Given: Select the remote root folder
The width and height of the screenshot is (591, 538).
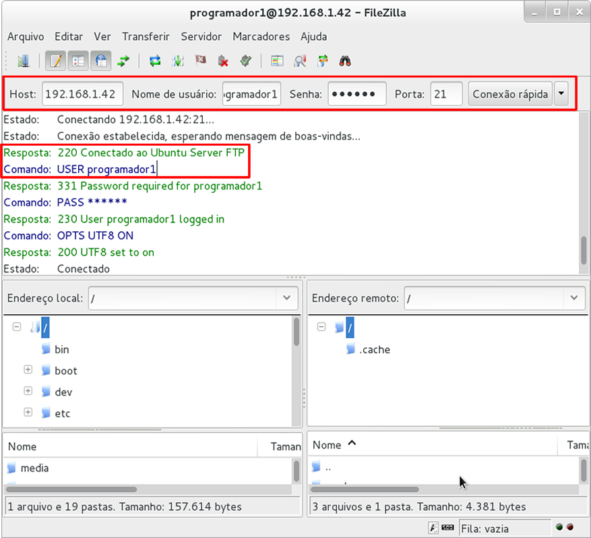Looking at the screenshot, I should [x=350, y=328].
